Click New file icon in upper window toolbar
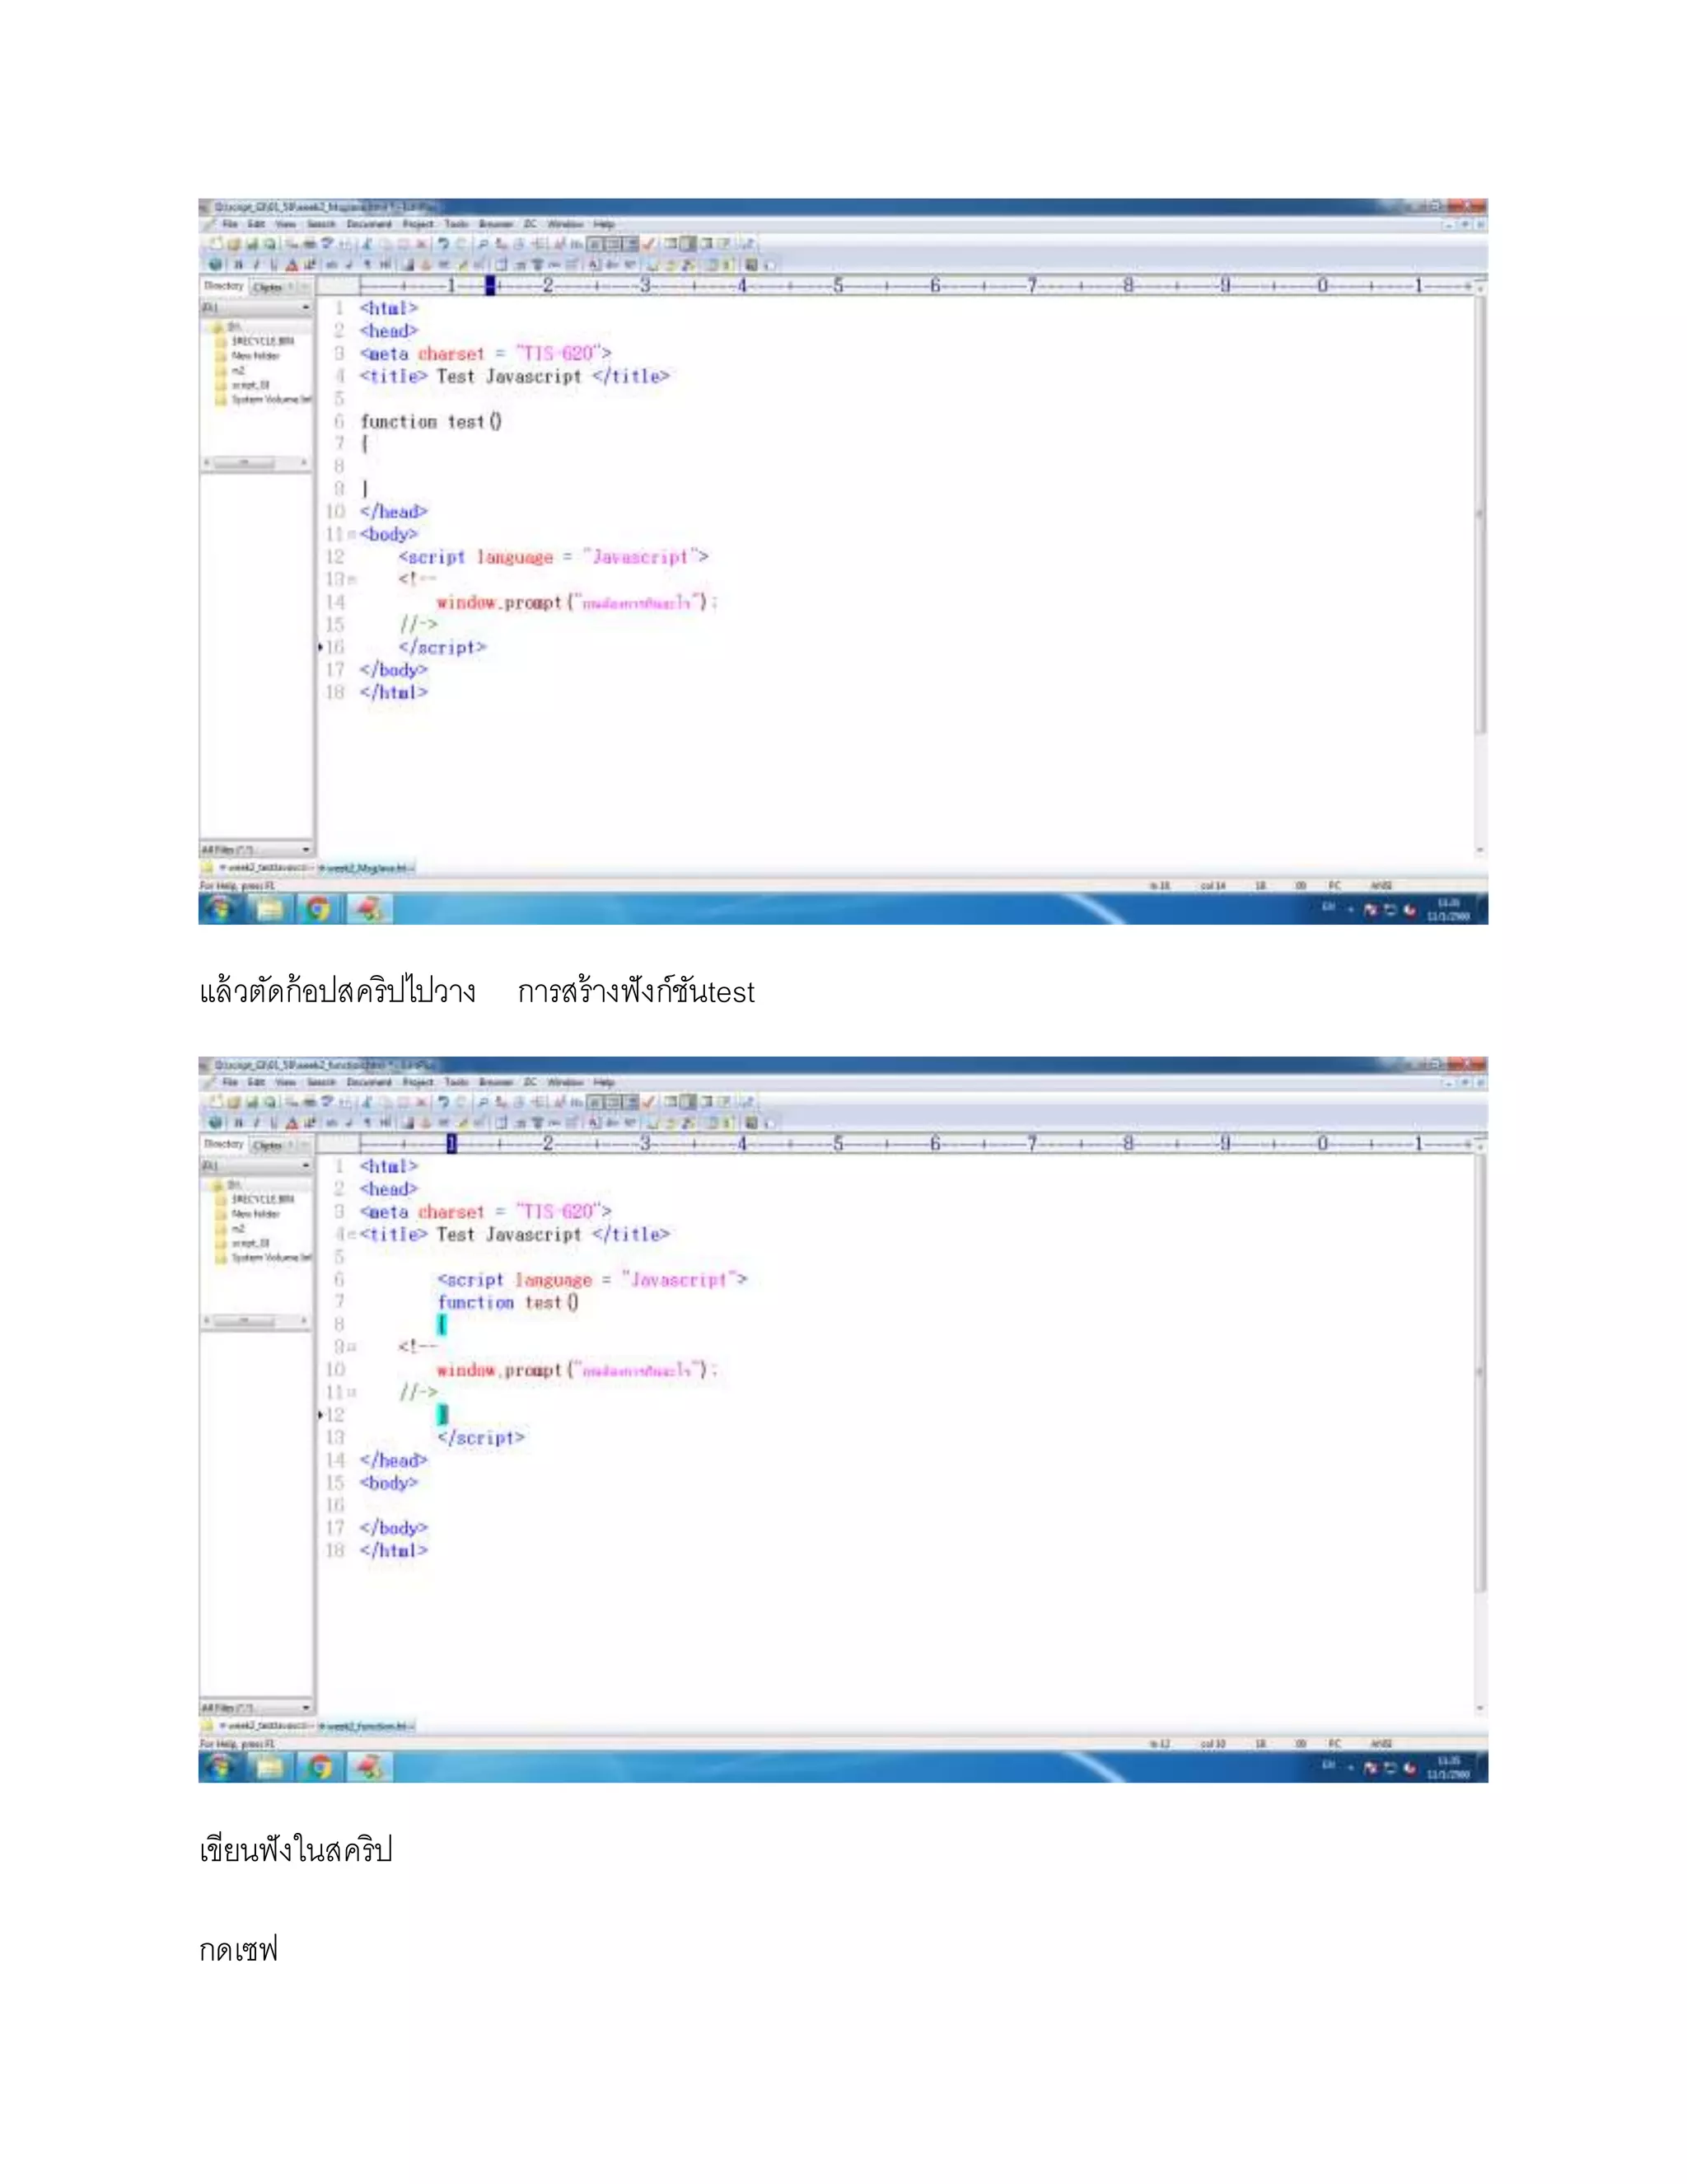This screenshot has height=2184, width=1687. [215, 244]
